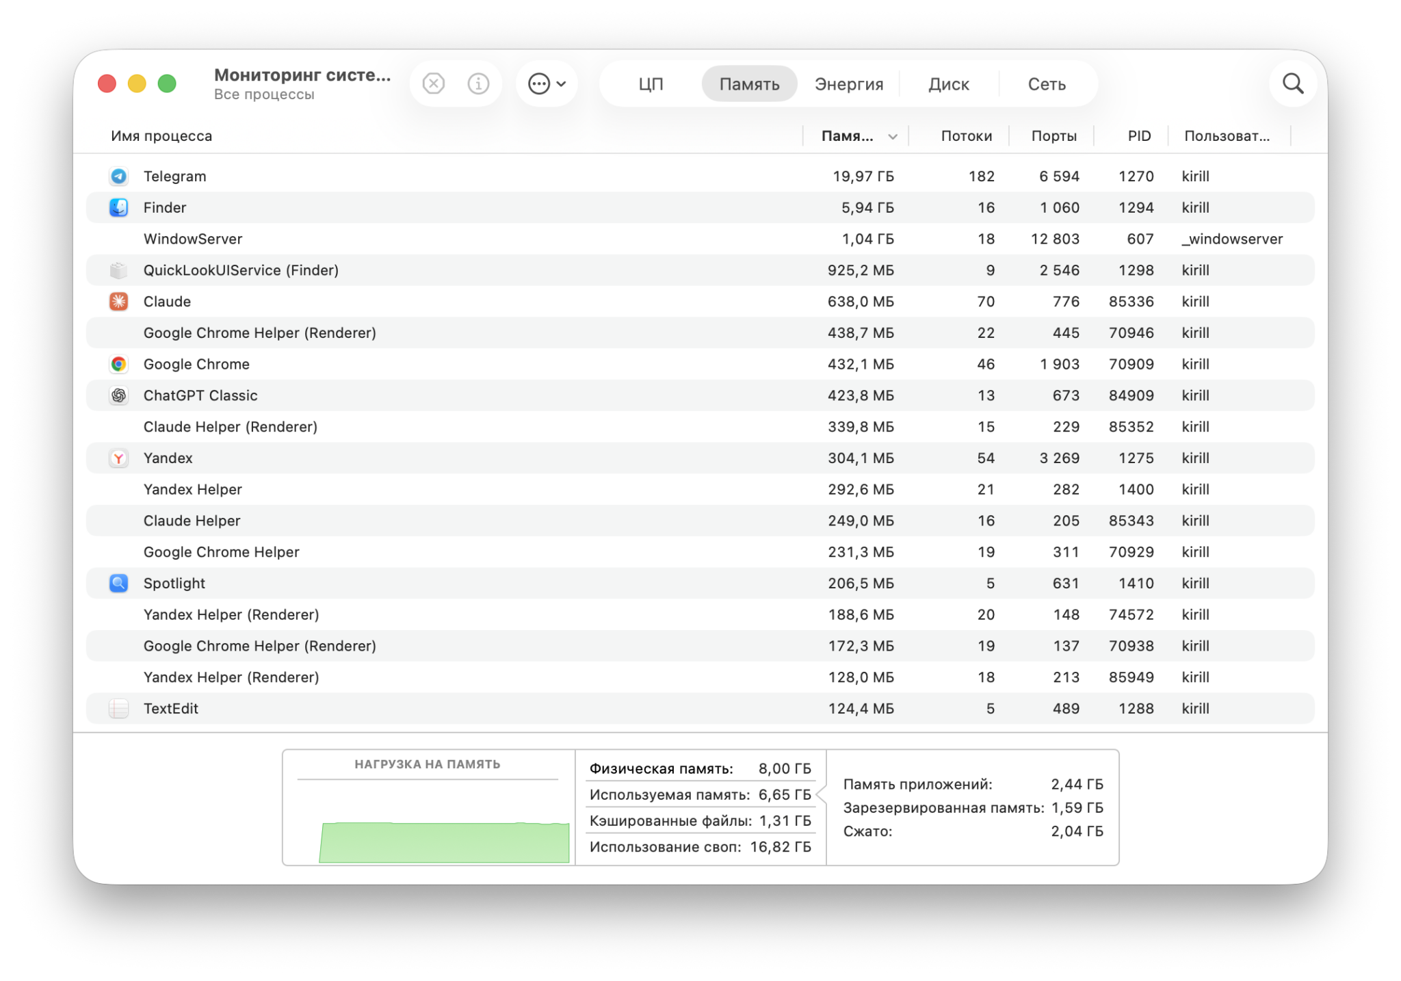Viewport: 1401px width, 981px height.
Task: Click Finder's memory value 5,94 ГБ
Action: tap(867, 207)
